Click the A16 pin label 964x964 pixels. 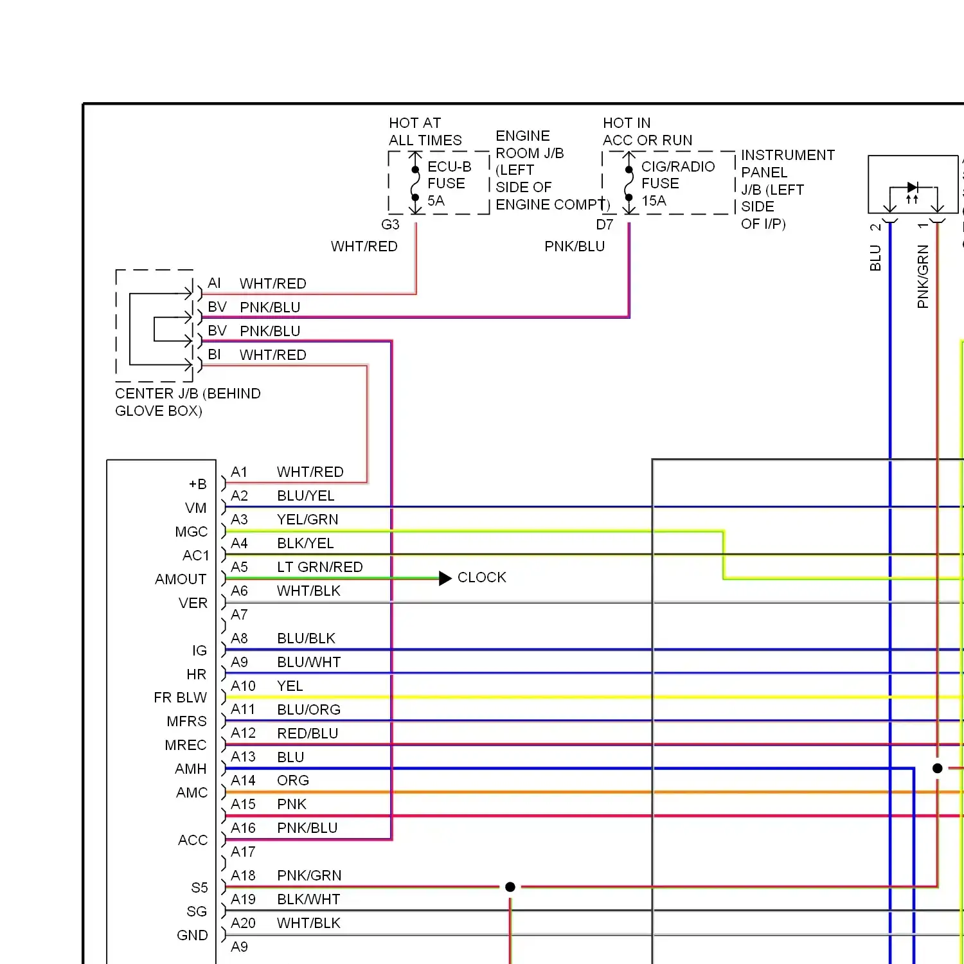[x=243, y=828]
